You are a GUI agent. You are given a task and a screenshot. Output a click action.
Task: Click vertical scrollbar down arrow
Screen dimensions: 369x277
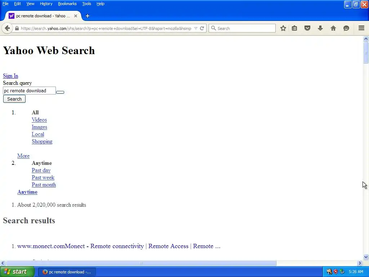point(366,257)
